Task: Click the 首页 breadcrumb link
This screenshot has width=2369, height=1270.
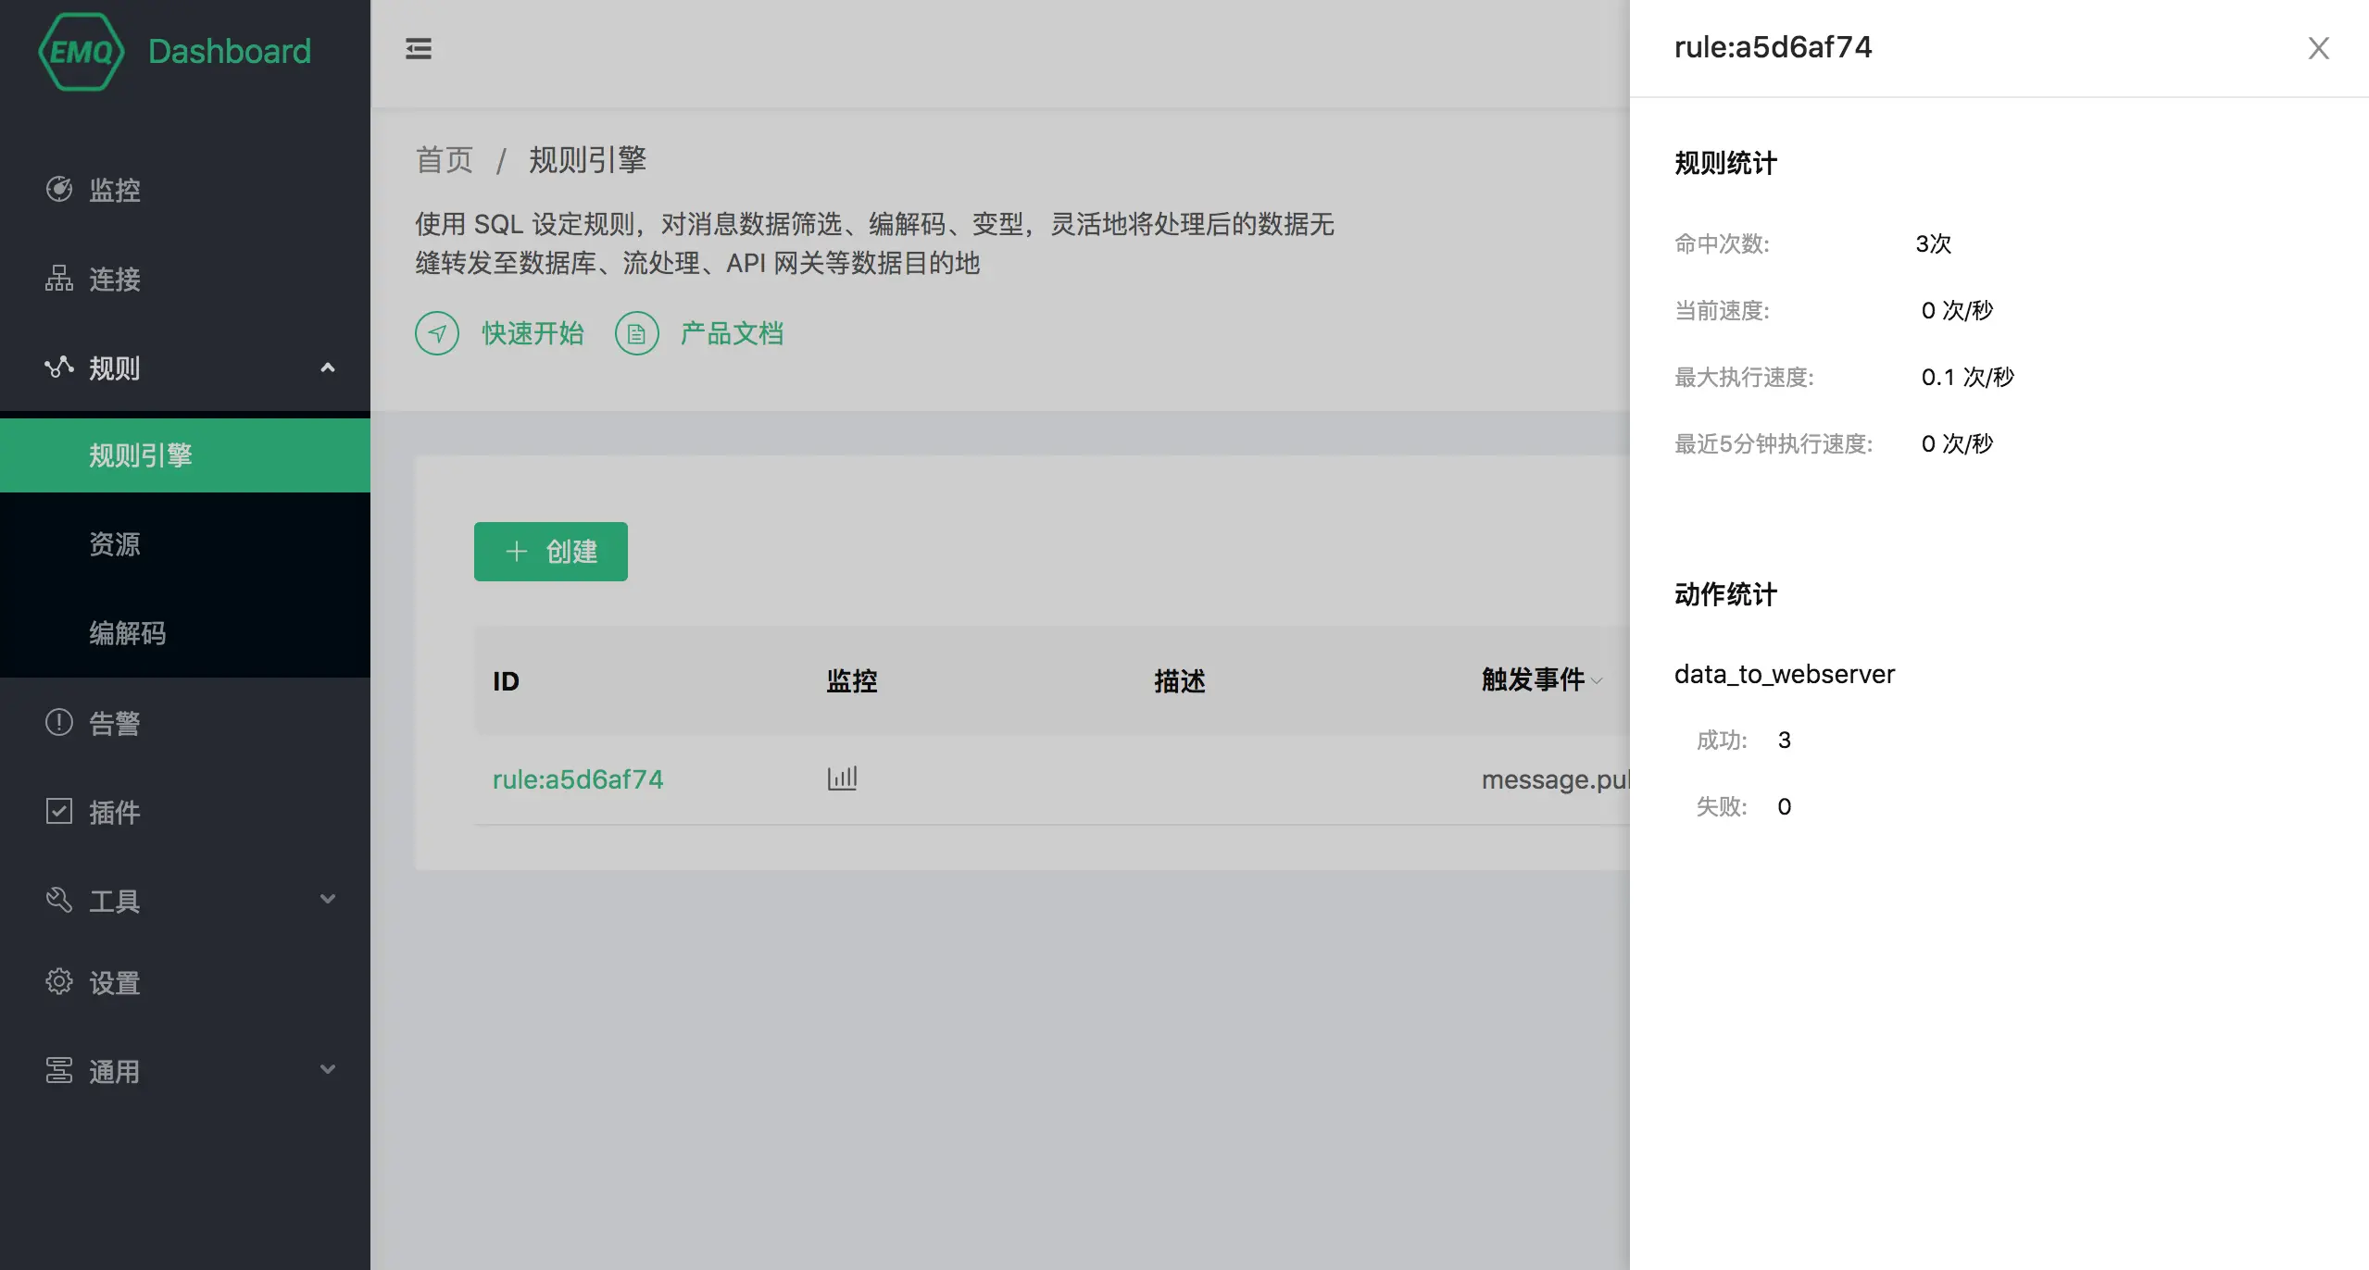Action: coord(445,160)
